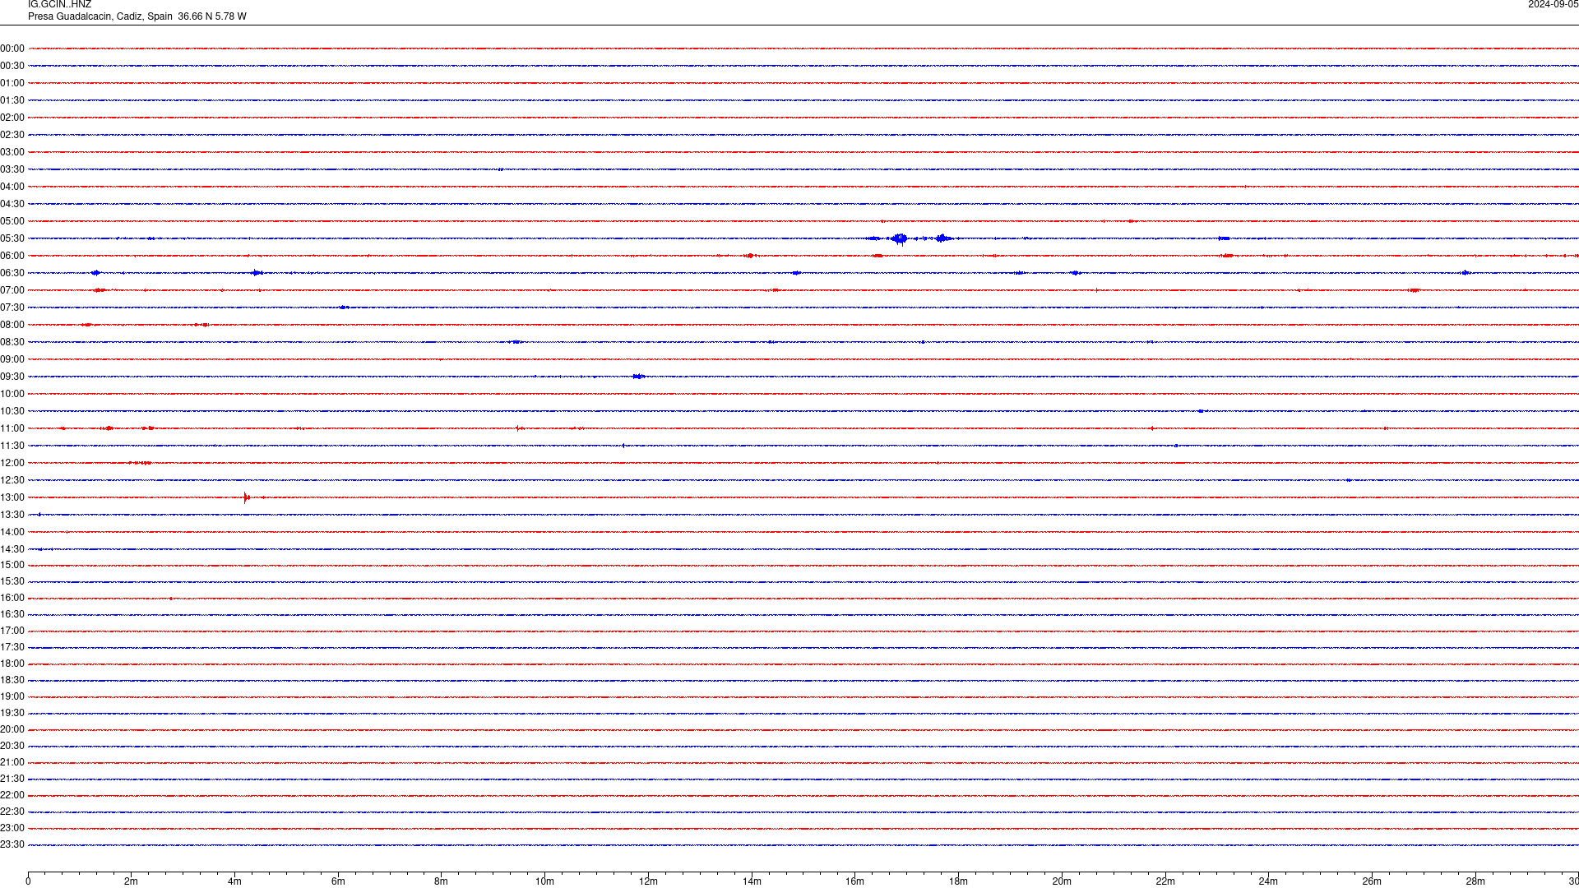Select the 00:30 time label
Viewport: 1579px width, 888px height.
coord(12,66)
